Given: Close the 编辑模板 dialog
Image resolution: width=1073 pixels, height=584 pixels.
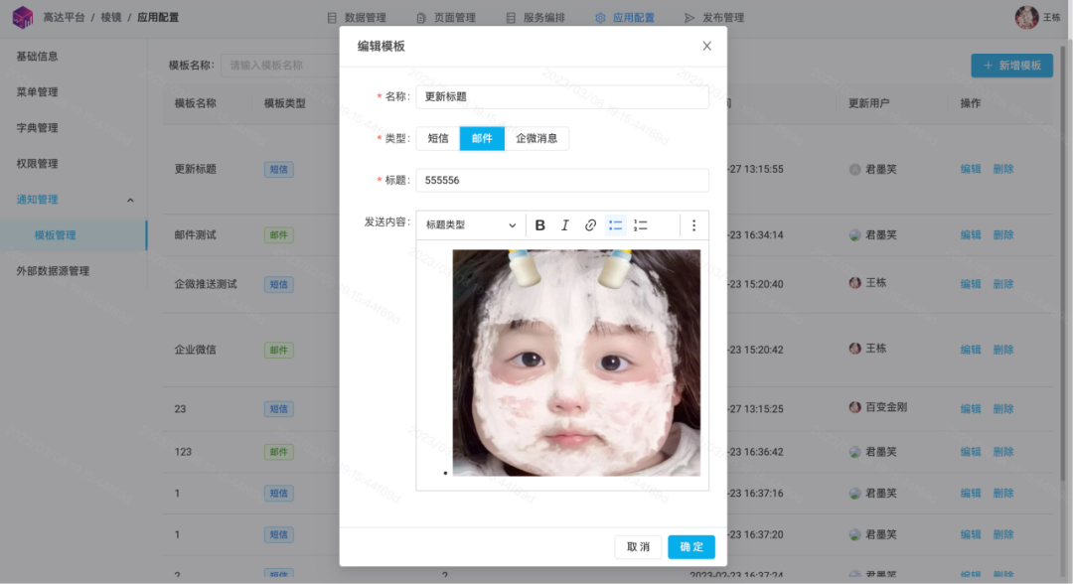Looking at the screenshot, I should point(707,46).
